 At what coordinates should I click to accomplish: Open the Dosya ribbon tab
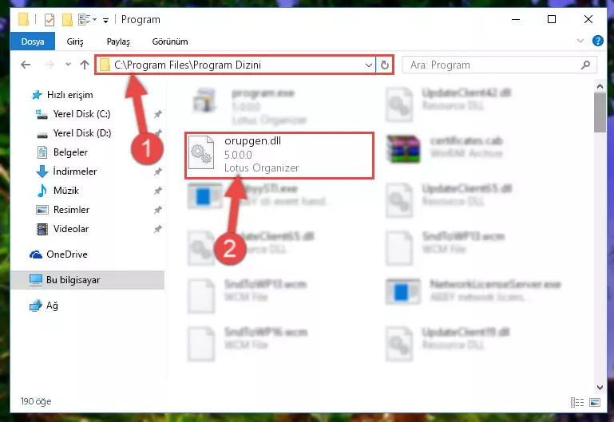click(x=33, y=41)
